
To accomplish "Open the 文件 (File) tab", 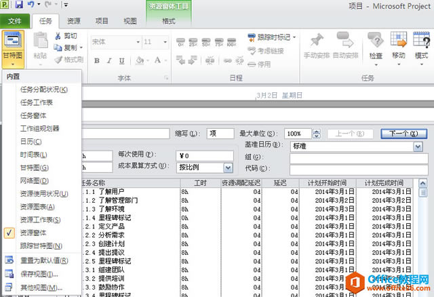I will click(x=15, y=21).
